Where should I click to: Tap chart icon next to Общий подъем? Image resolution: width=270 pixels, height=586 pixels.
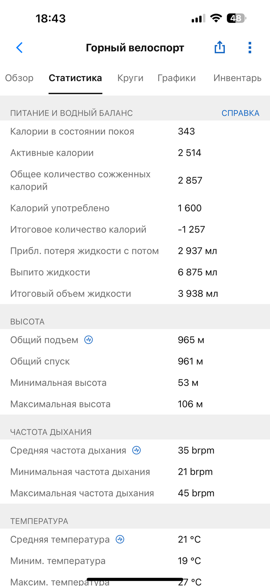[89, 340]
